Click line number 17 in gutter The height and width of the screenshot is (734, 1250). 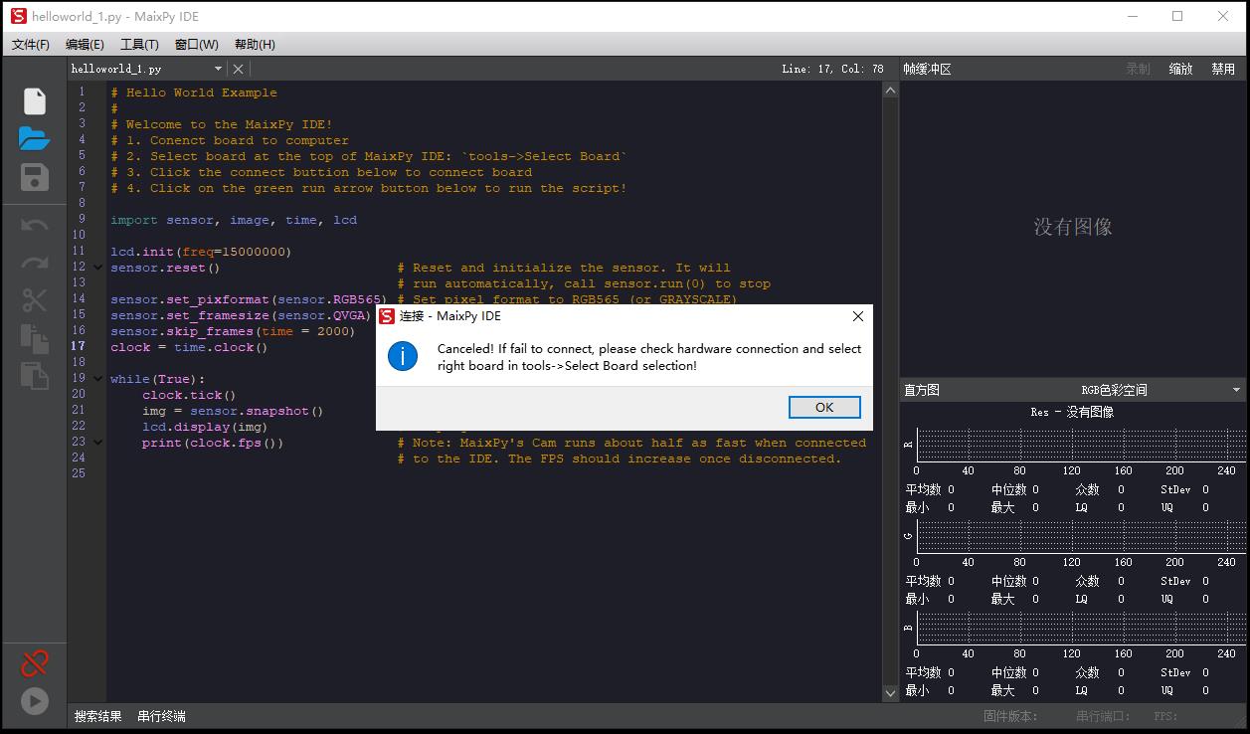pos(78,347)
